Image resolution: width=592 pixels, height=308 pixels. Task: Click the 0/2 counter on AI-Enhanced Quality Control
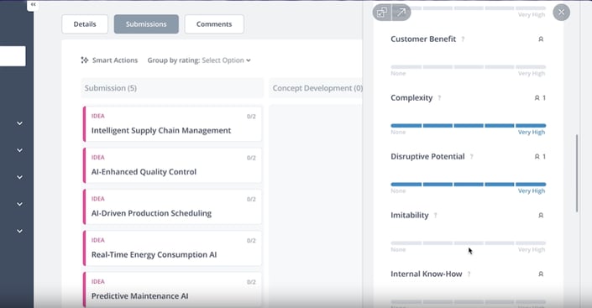(x=251, y=158)
